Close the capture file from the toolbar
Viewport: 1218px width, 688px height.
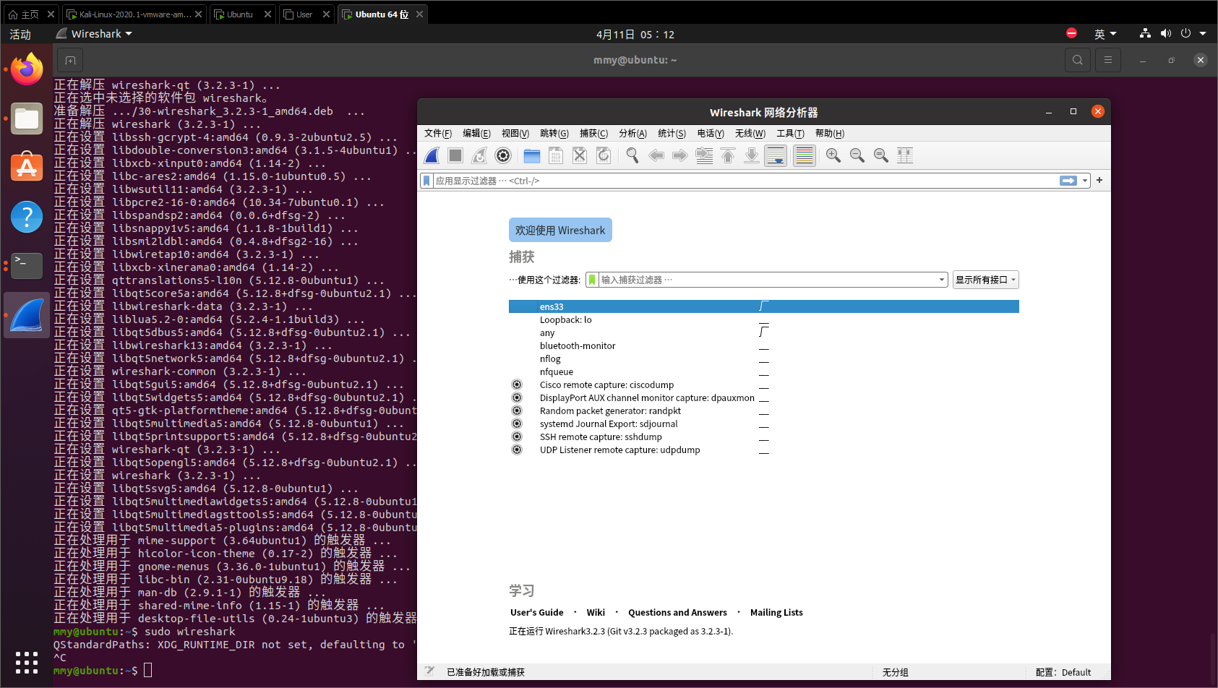[x=580, y=155]
